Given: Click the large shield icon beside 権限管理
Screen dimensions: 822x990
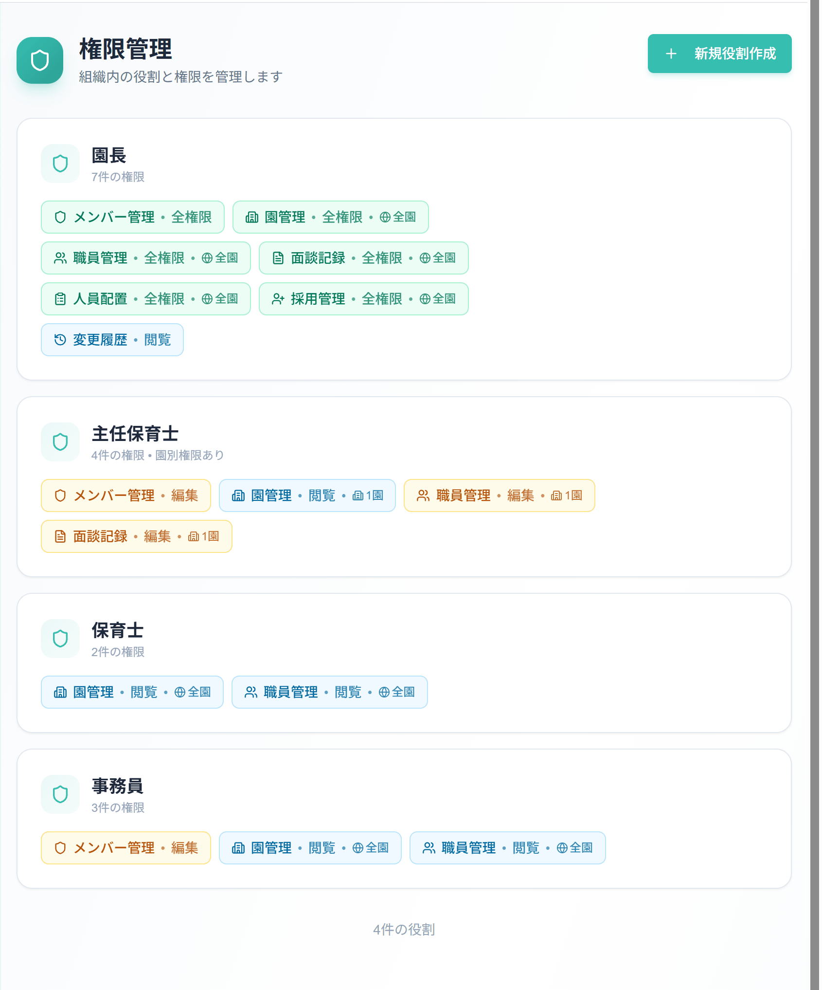Looking at the screenshot, I should (40, 60).
